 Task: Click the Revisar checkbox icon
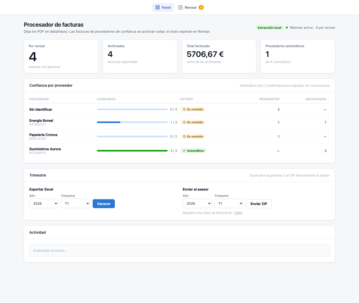[x=181, y=7]
